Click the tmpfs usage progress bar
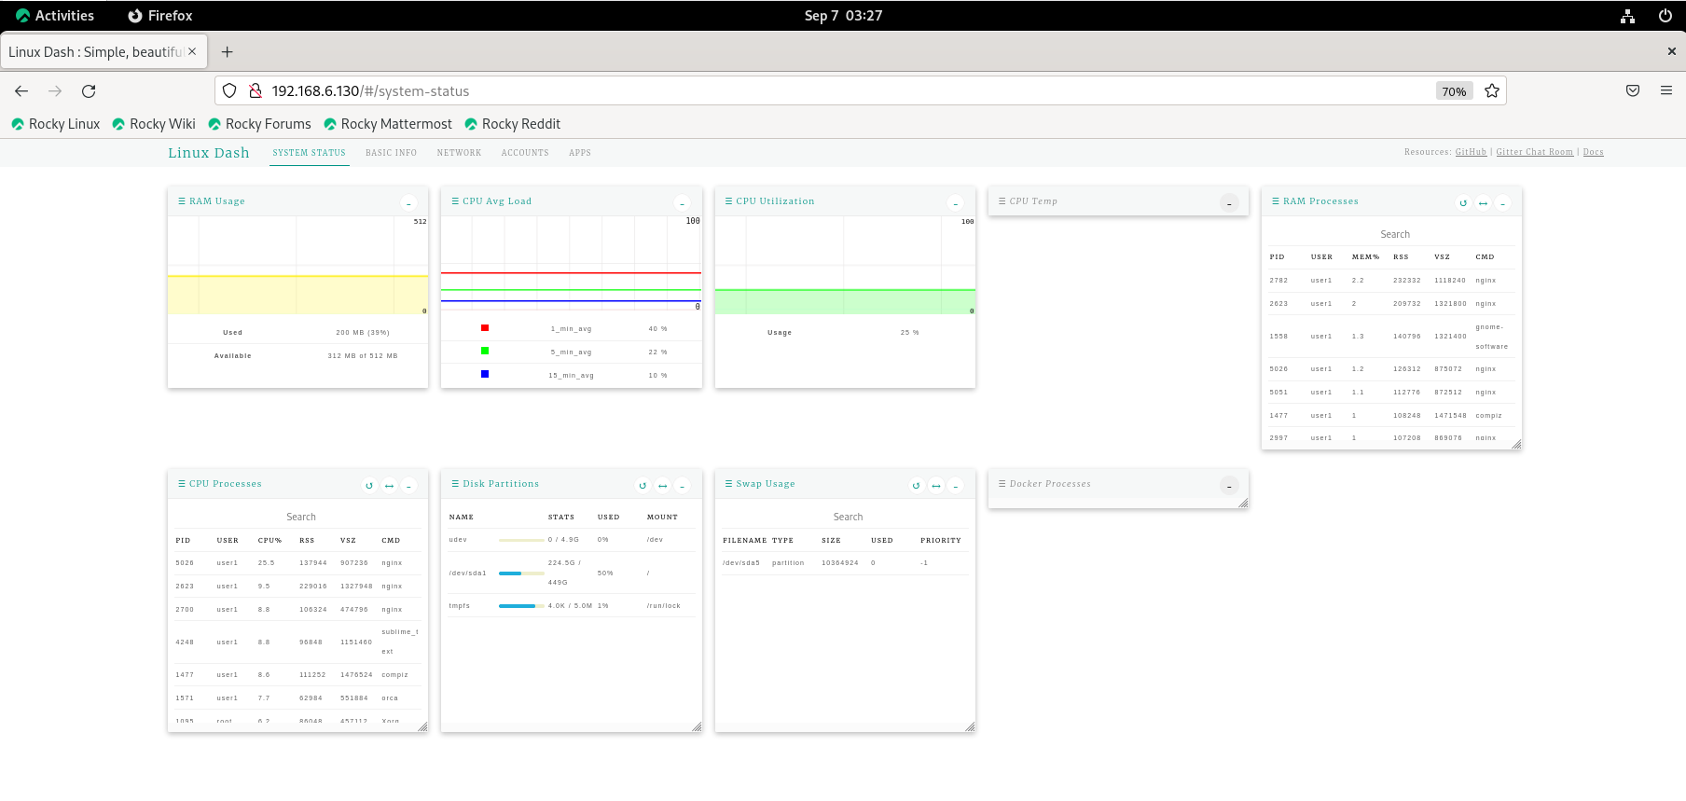 pyautogui.click(x=521, y=606)
